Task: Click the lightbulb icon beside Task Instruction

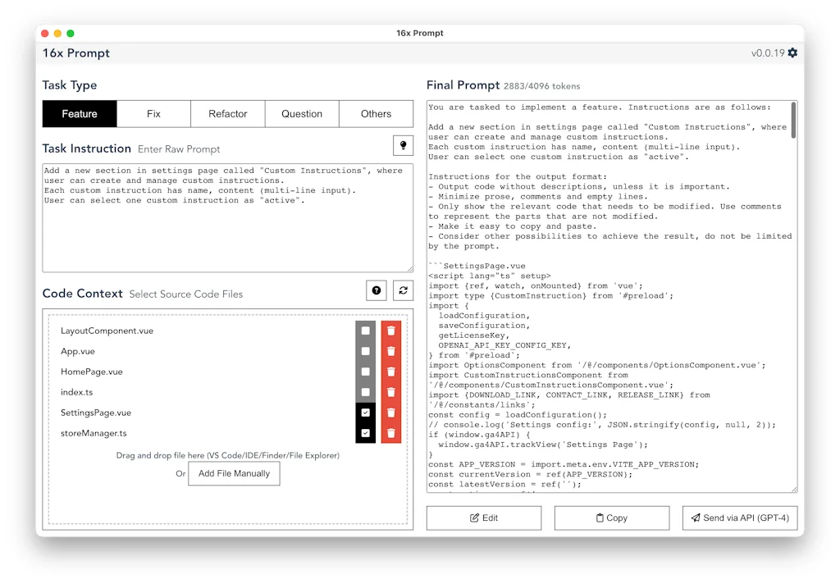Action: click(x=402, y=145)
